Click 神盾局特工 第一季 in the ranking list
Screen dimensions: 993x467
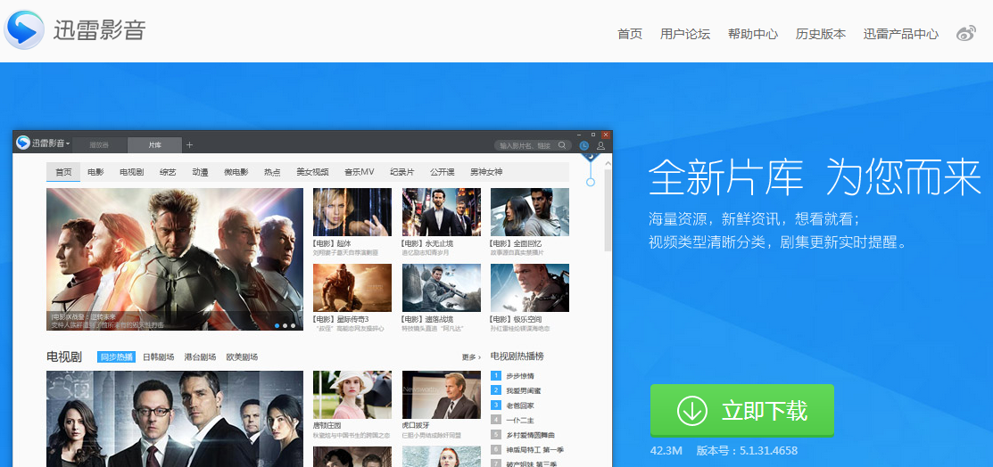click(534, 449)
